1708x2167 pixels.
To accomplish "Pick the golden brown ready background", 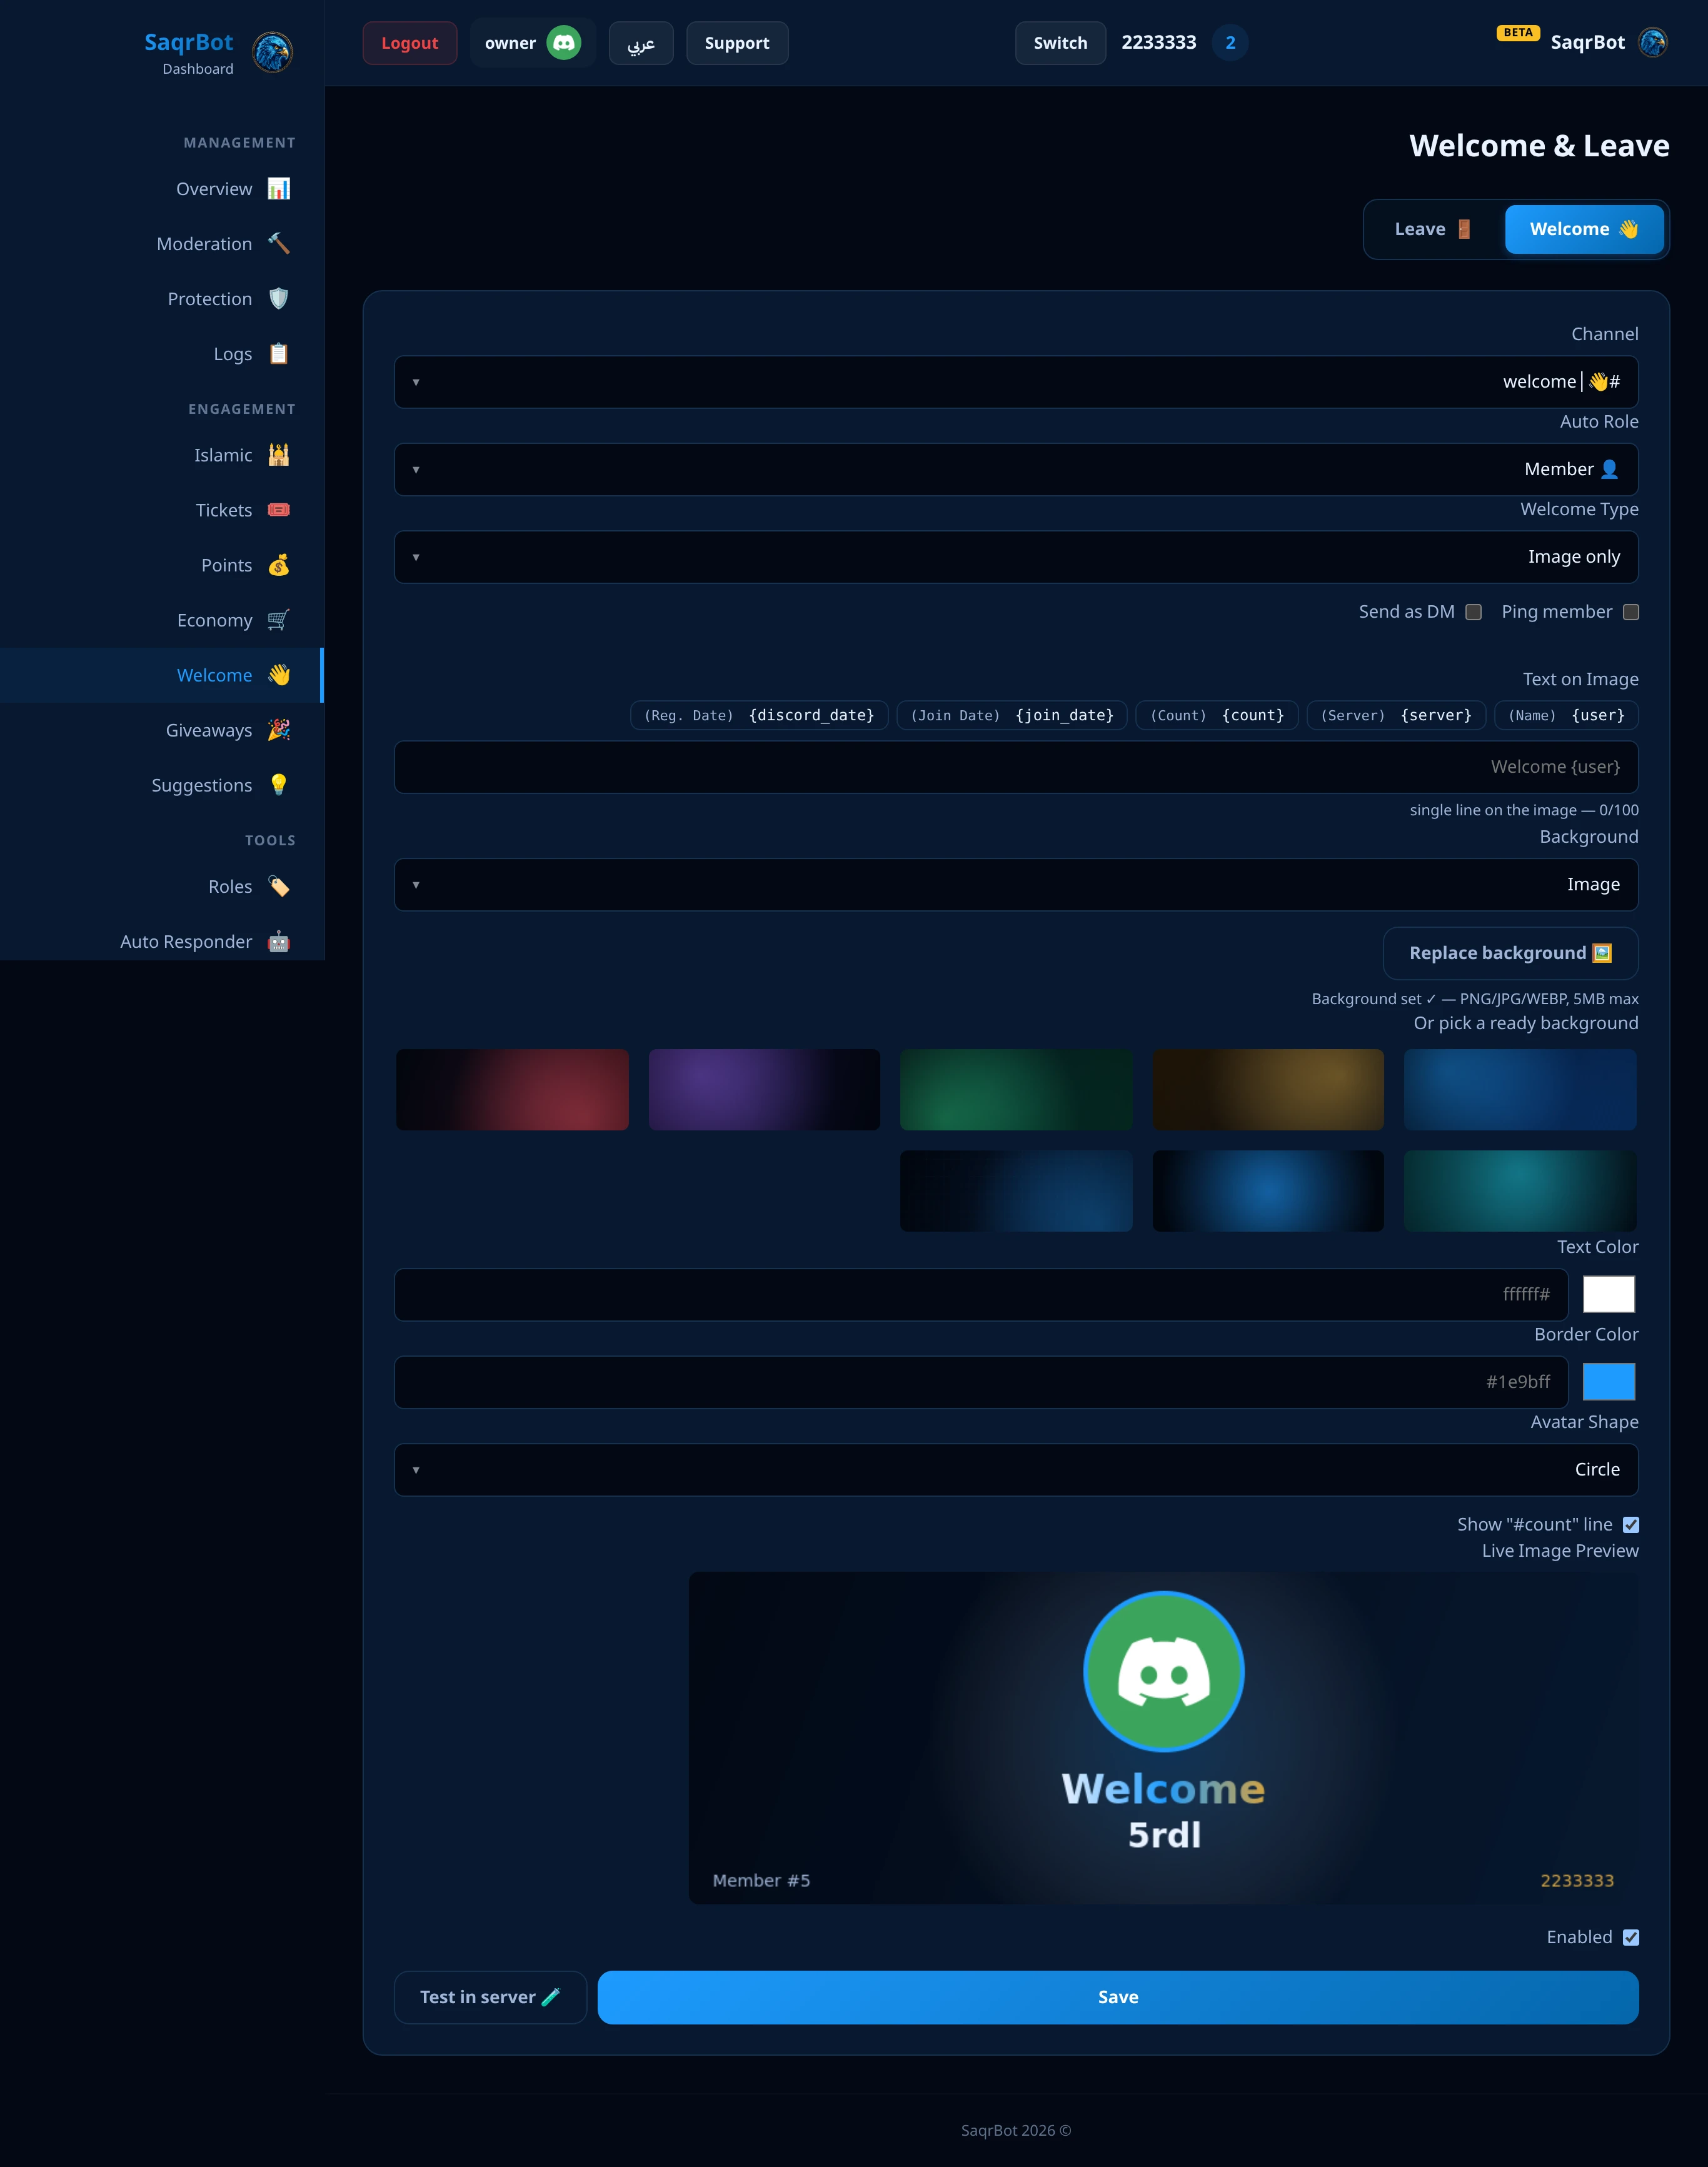I will [x=1268, y=1090].
